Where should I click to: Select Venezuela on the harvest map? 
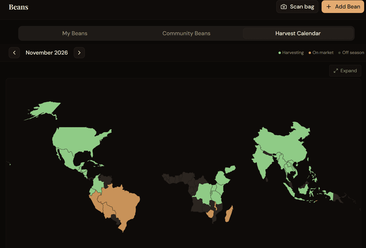click(x=106, y=180)
